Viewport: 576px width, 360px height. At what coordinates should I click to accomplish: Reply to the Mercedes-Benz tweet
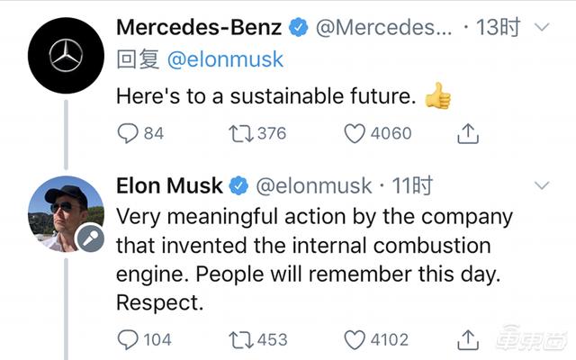pyautogui.click(x=129, y=133)
